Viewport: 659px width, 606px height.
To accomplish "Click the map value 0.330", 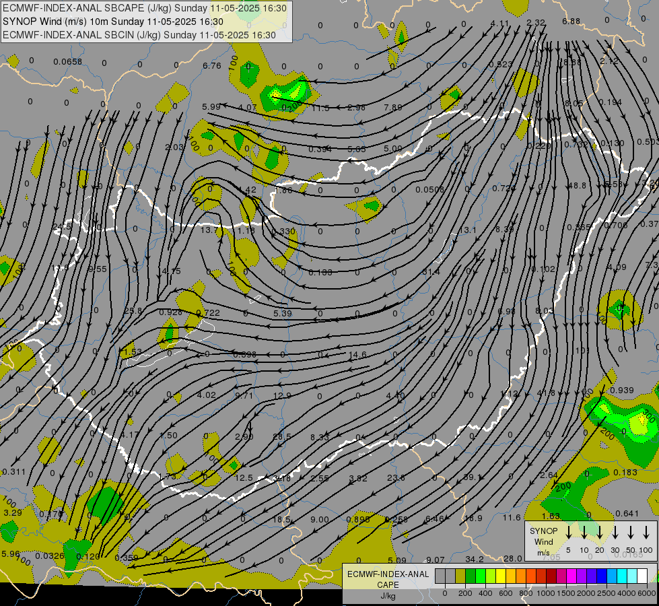I will click(x=283, y=232).
